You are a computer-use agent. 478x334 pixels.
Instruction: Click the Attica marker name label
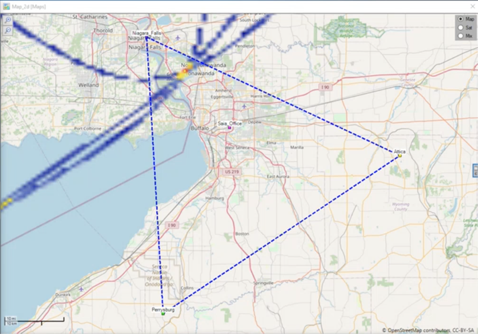[x=400, y=152]
